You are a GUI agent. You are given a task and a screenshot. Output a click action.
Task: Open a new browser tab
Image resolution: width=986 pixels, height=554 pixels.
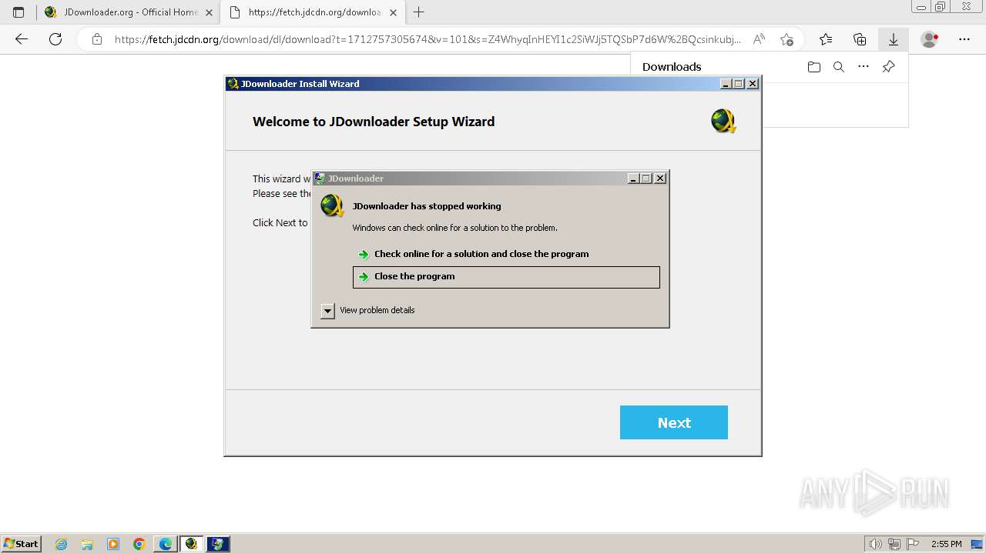pyautogui.click(x=419, y=12)
